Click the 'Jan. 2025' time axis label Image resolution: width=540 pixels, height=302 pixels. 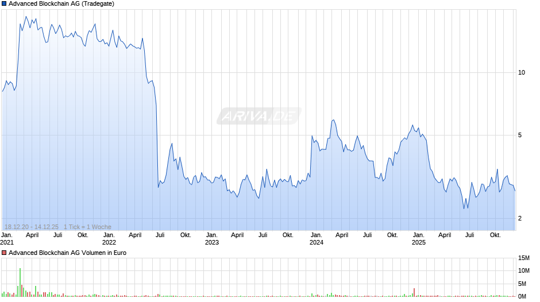click(x=418, y=239)
